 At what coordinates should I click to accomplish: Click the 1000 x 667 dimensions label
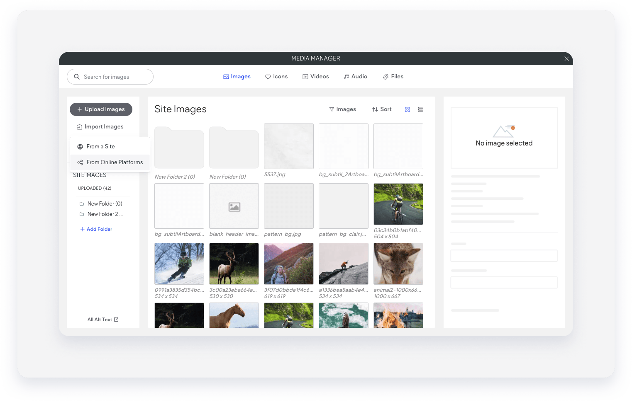(x=387, y=296)
